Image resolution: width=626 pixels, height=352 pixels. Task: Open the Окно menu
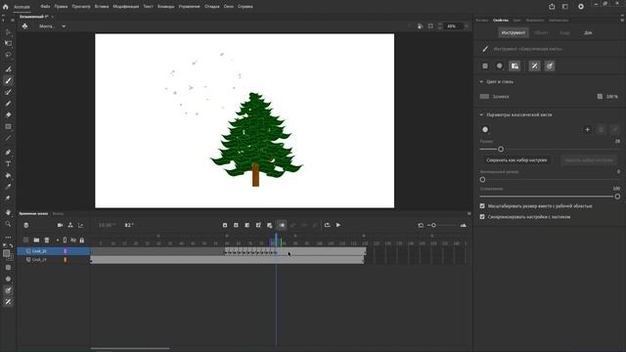click(x=229, y=7)
